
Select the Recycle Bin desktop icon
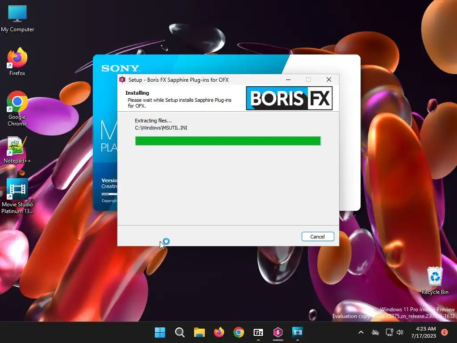pyautogui.click(x=435, y=281)
